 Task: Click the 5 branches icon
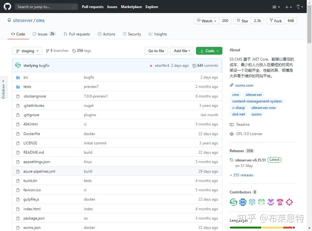click(48, 50)
